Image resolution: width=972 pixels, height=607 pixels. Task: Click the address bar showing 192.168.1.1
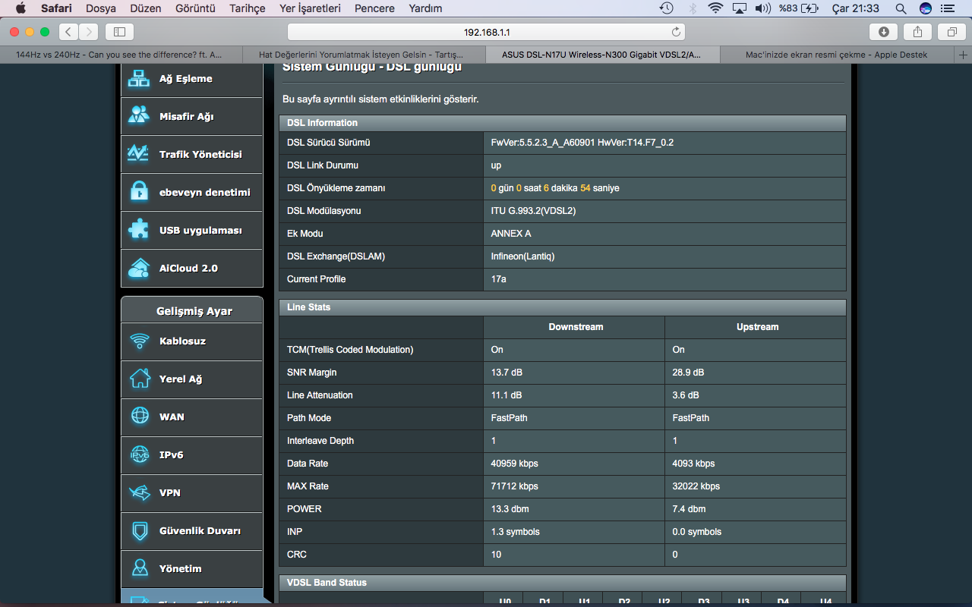coord(486,32)
